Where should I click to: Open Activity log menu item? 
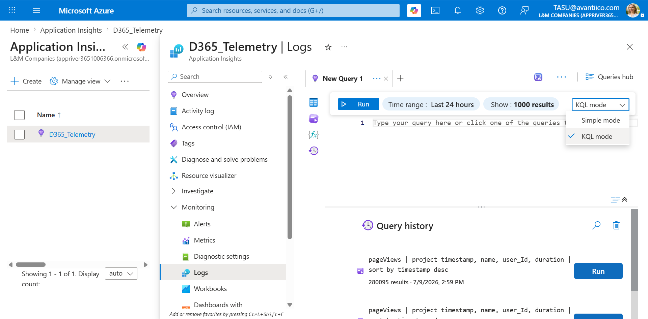coord(197,111)
